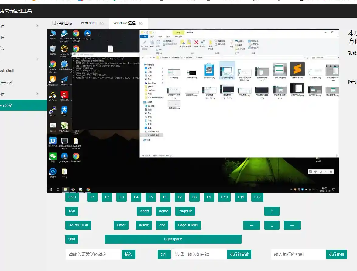Click the green Enter key button

[121, 225]
